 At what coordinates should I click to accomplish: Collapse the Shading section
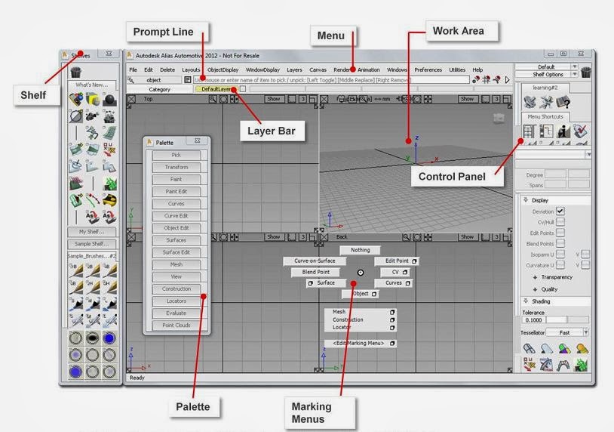coord(526,301)
